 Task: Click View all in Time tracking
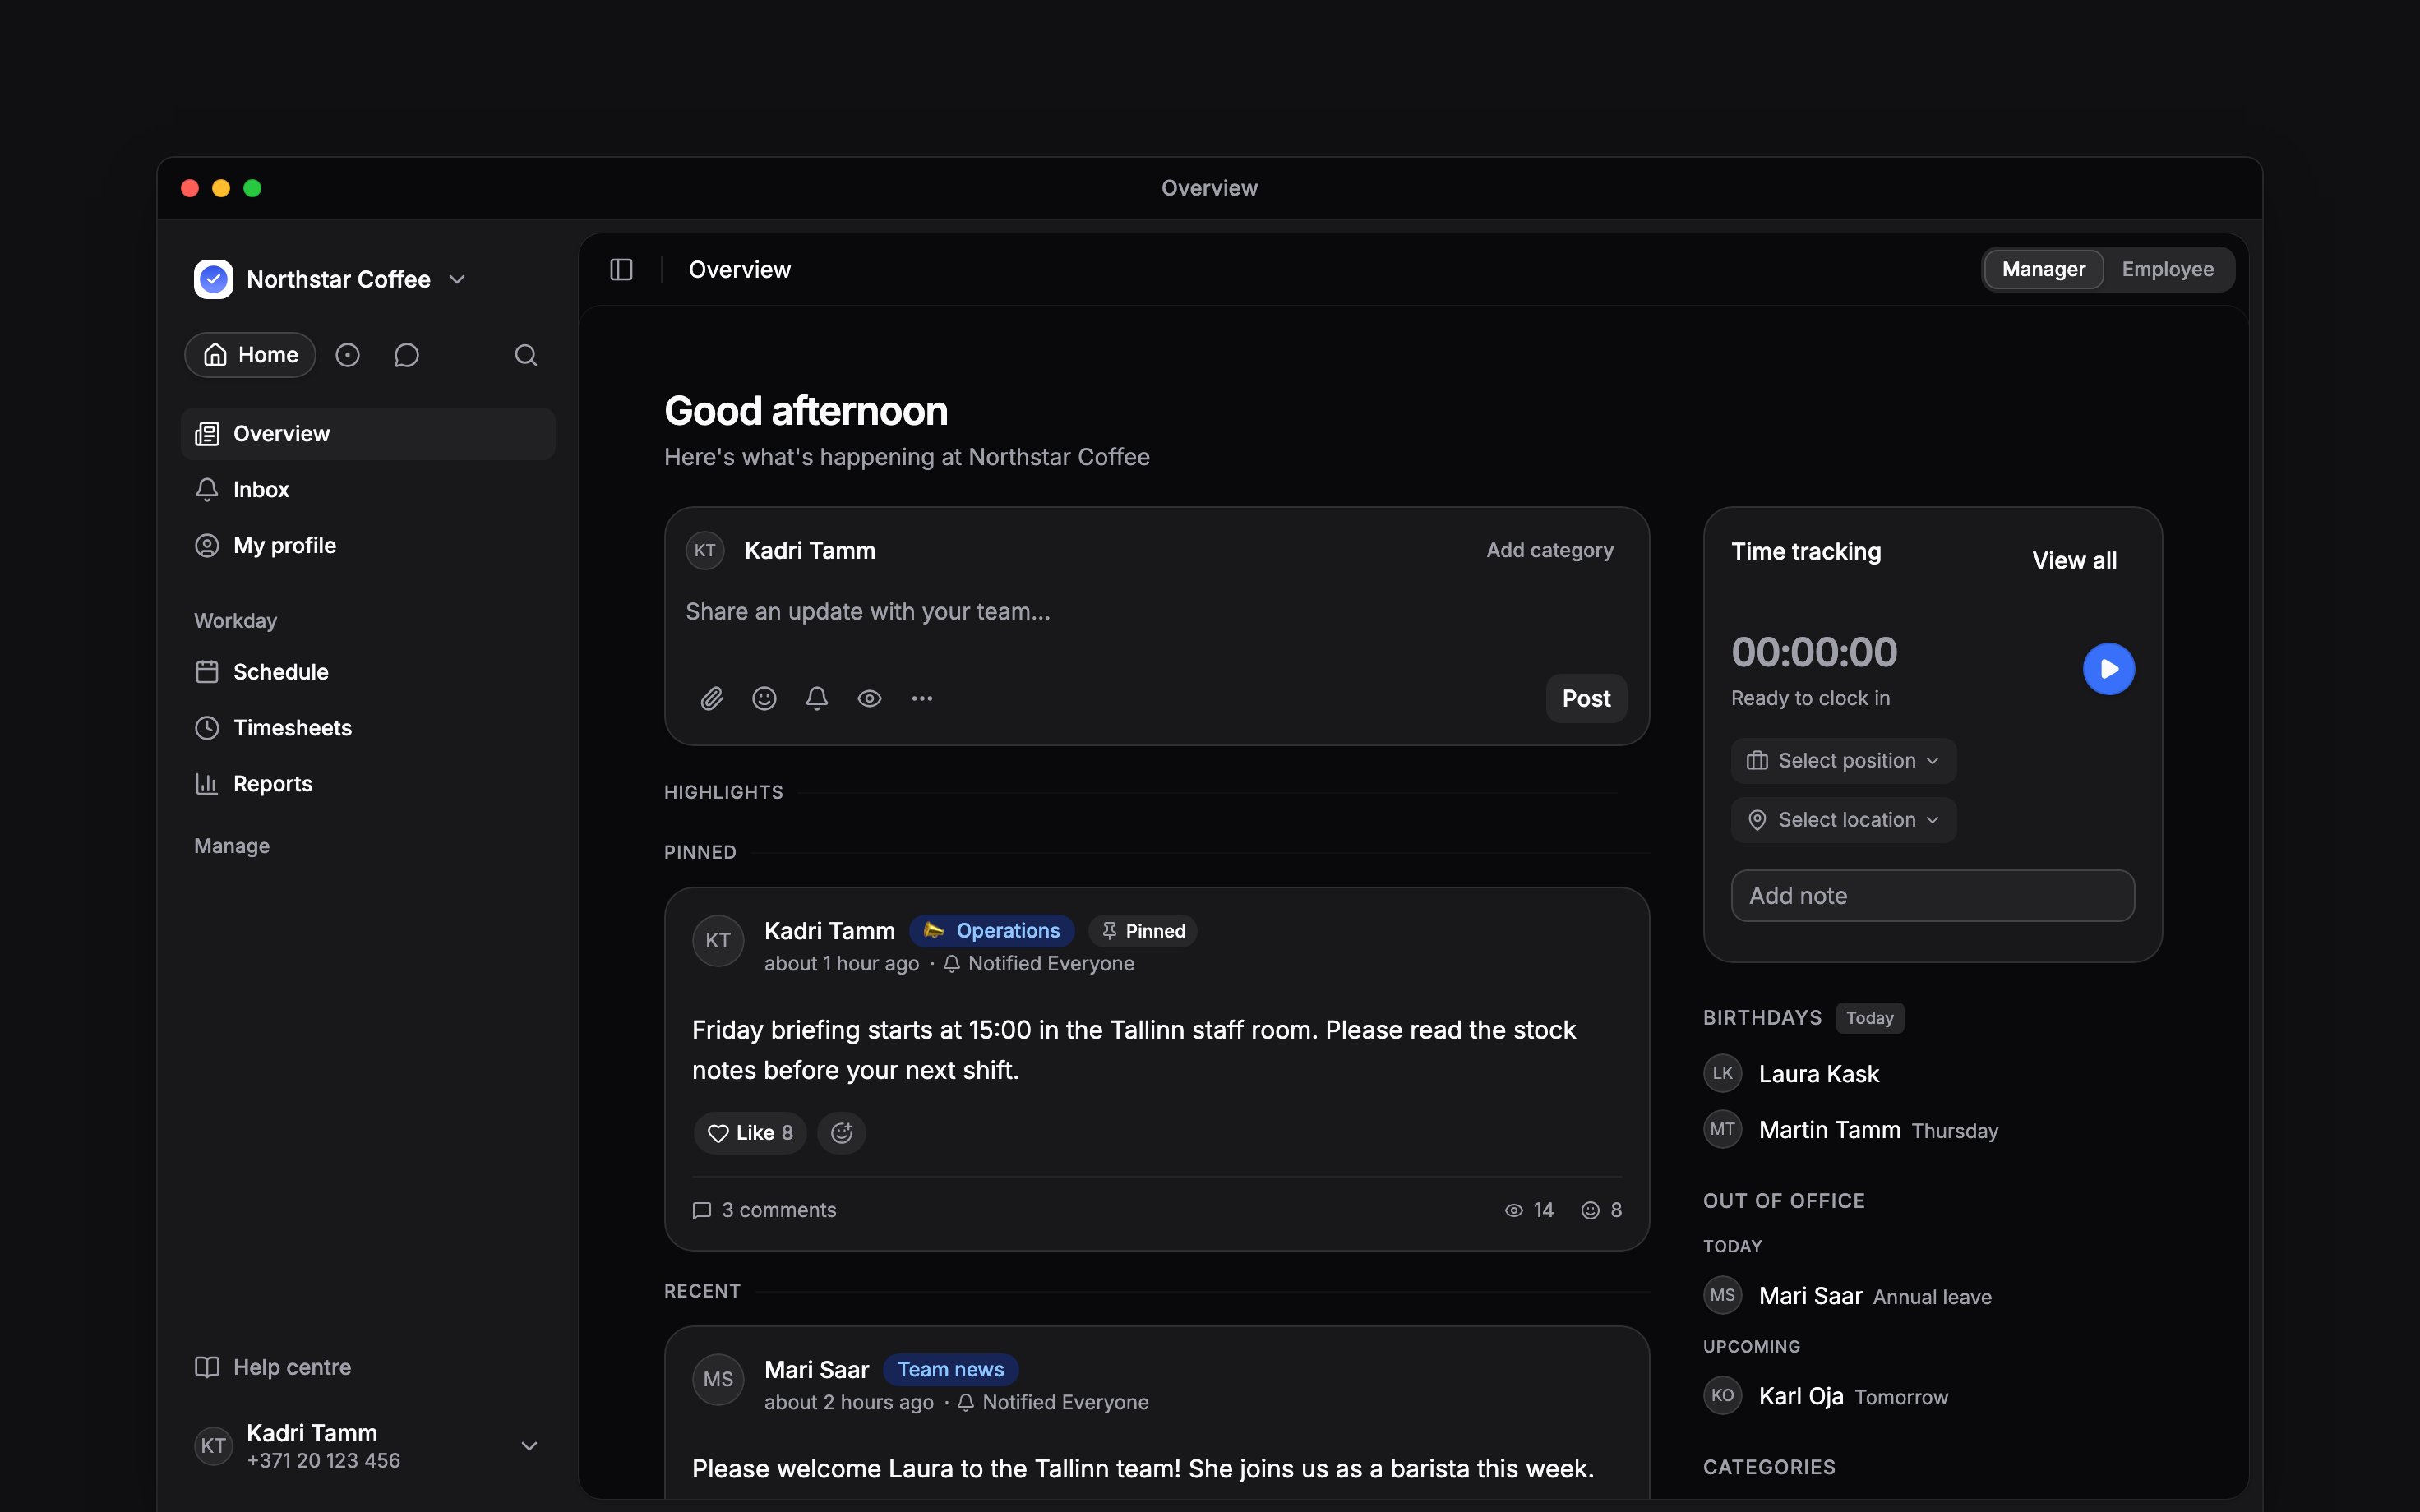tap(2074, 561)
